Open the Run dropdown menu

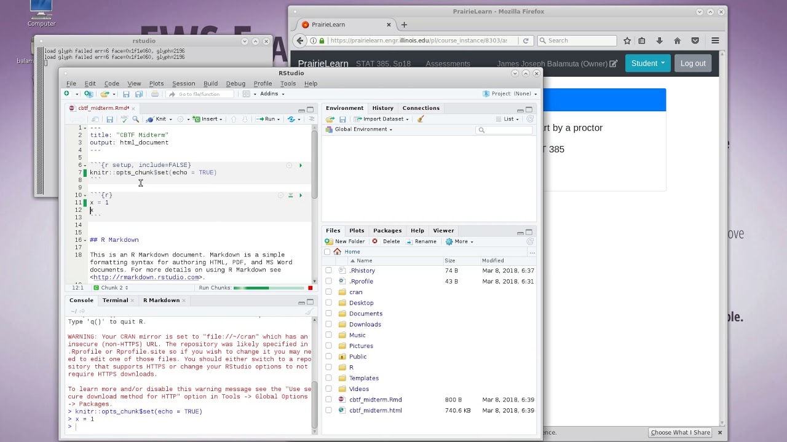click(x=268, y=119)
